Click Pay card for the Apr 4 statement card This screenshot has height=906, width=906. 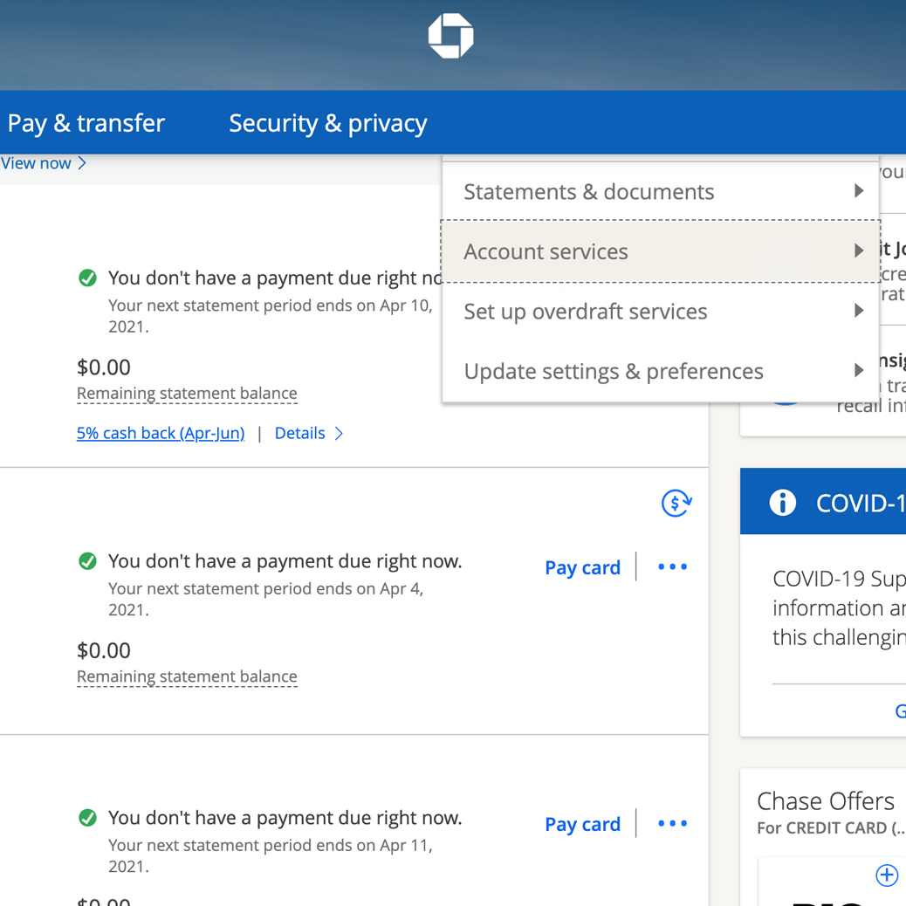582,567
